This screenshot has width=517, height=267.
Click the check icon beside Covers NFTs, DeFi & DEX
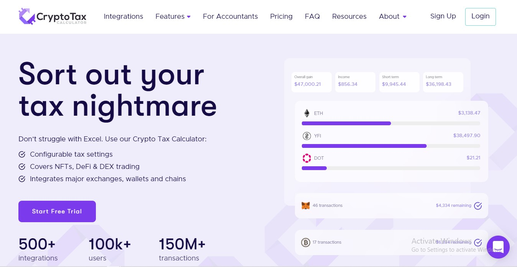point(22,167)
